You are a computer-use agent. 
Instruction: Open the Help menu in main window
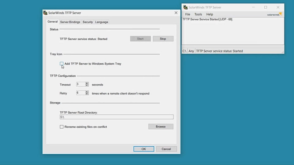click(209, 14)
